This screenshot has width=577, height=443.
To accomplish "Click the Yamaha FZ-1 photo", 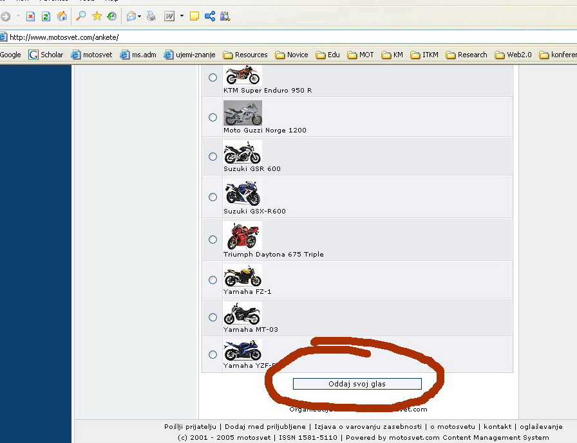I will tap(243, 276).
